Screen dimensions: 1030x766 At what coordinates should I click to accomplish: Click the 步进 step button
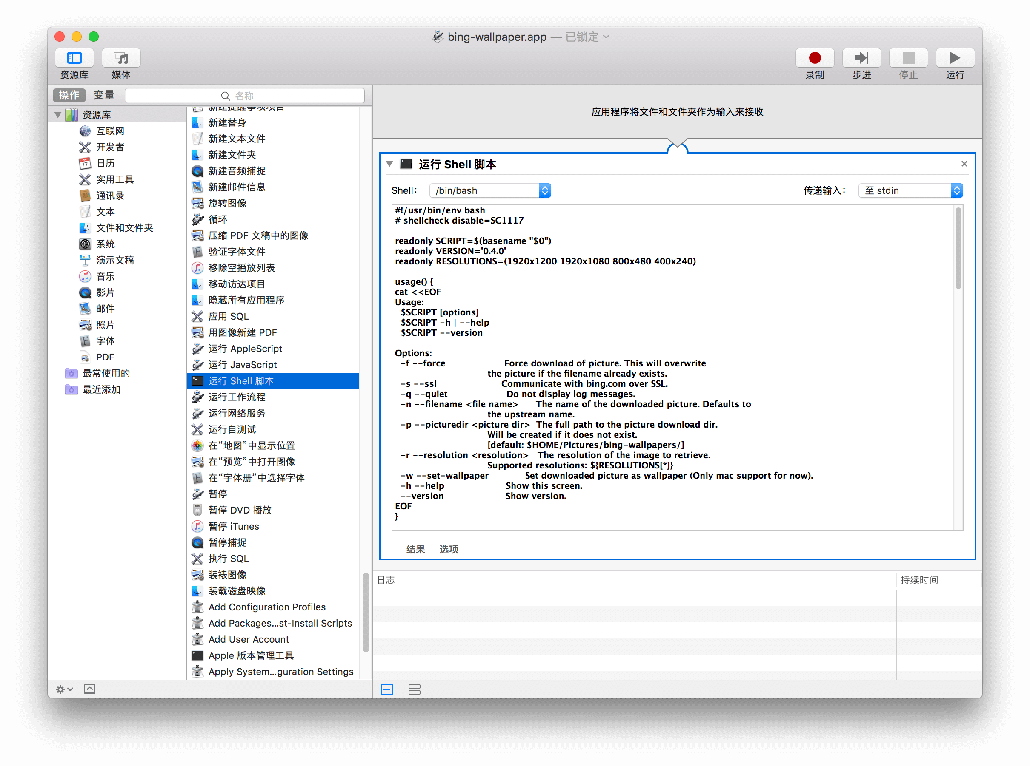tap(861, 58)
